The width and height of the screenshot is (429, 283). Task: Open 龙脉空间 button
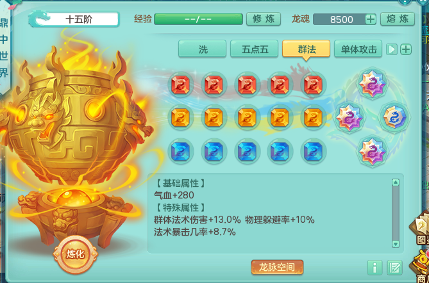click(x=277, y=267)
